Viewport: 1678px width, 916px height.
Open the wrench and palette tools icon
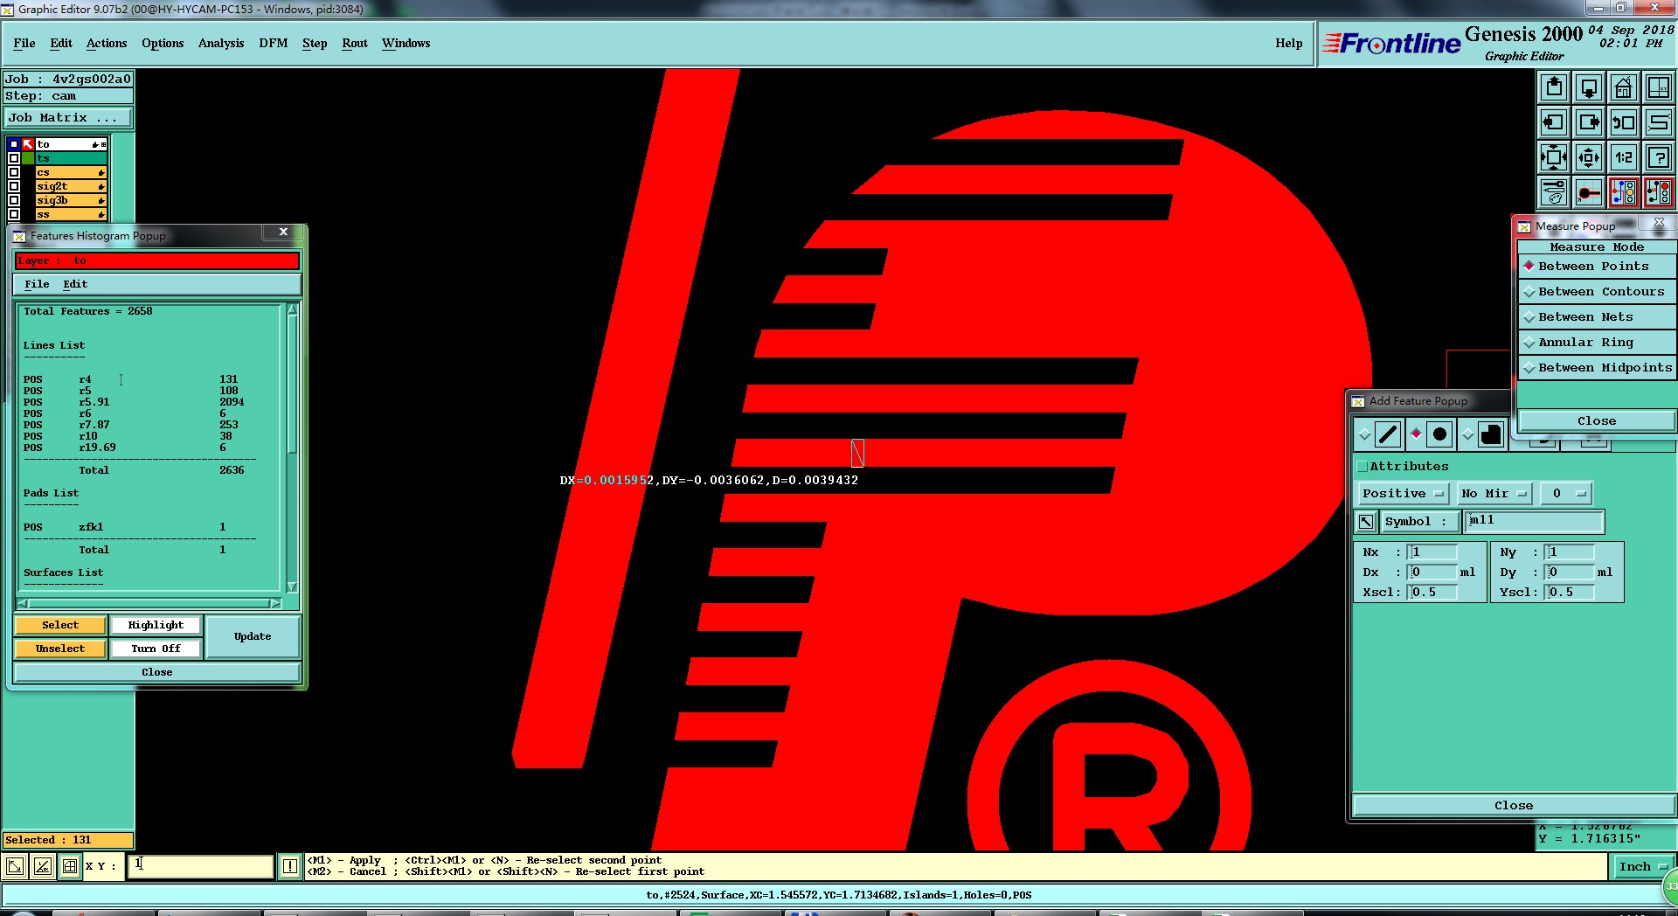[1554, 192]
